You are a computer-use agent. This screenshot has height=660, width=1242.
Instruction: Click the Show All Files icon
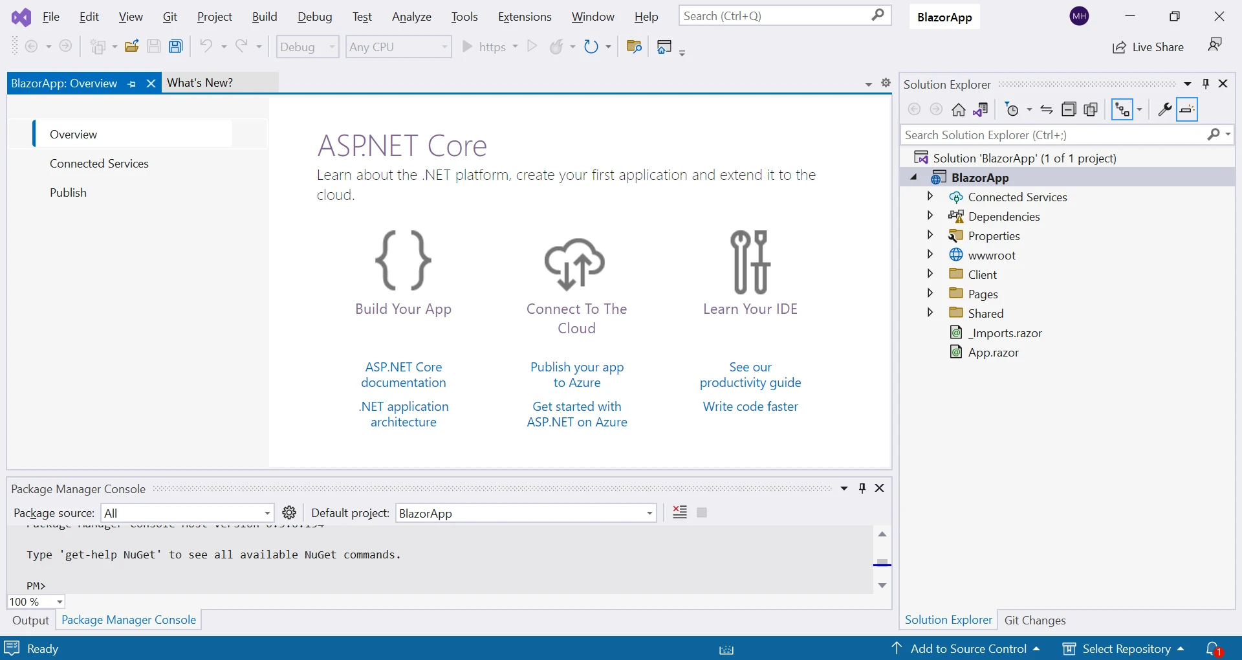pyautogui.click(x=1091, y=110)
